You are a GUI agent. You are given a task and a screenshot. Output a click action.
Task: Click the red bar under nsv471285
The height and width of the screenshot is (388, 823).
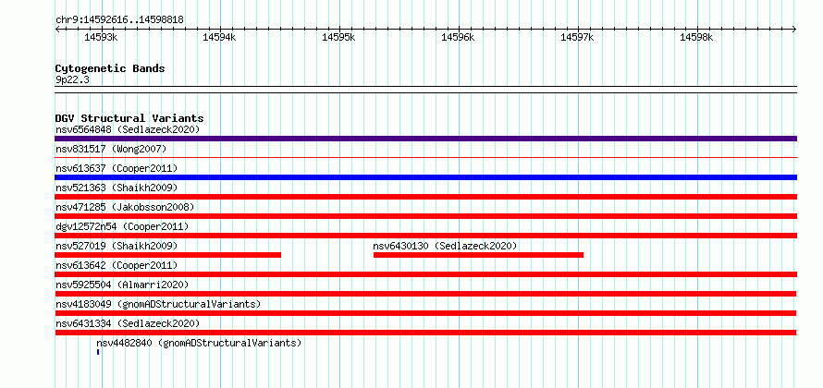(425, 216)
